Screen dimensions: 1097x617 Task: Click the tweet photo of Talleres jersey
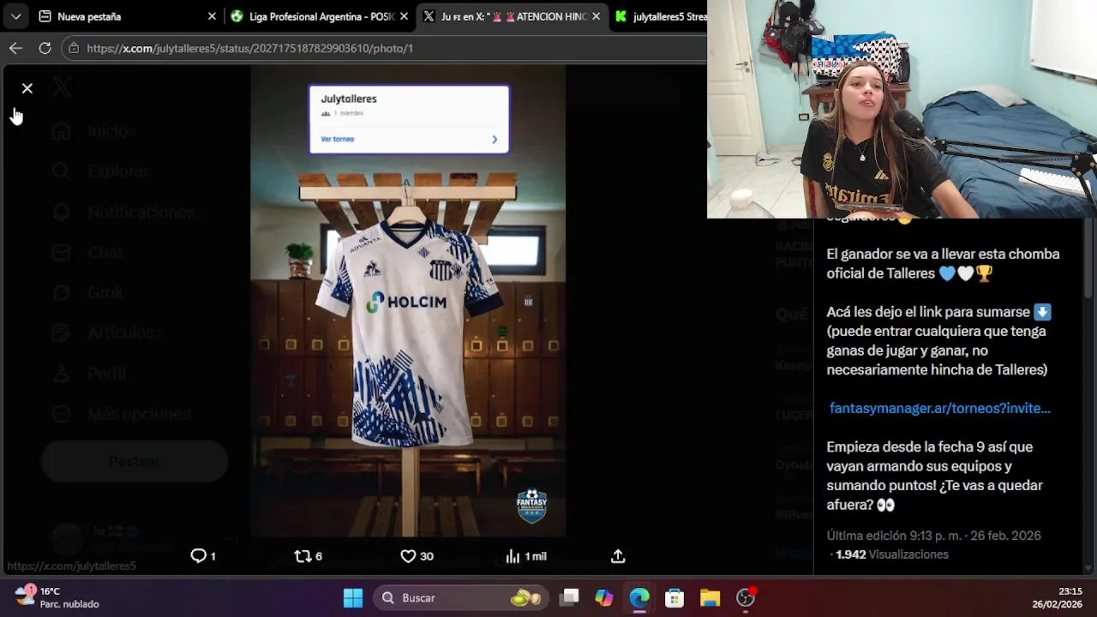point(408,300)
